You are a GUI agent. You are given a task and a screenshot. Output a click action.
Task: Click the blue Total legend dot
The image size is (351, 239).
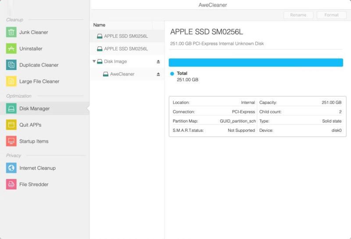172,74
